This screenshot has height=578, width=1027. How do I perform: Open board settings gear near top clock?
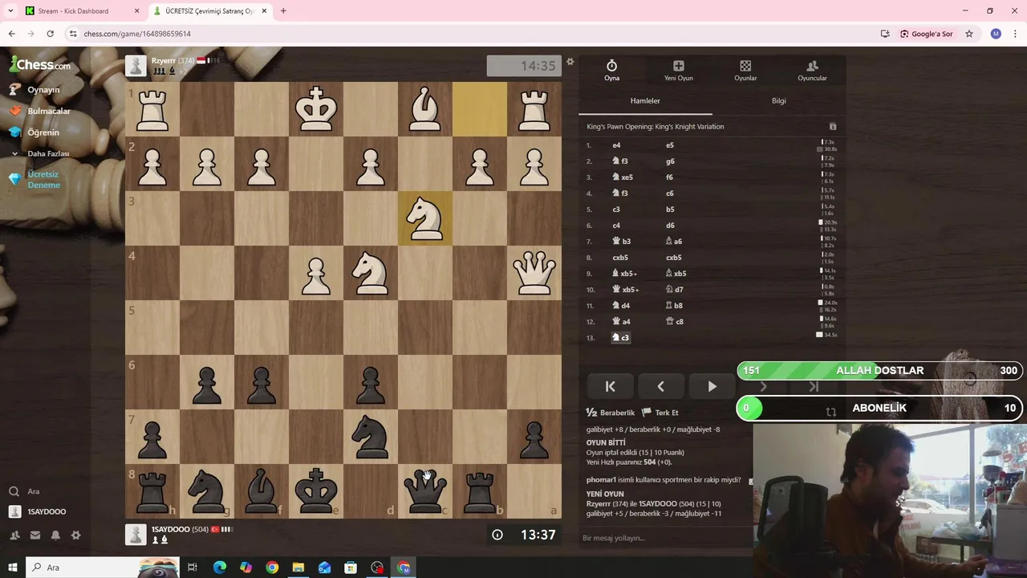(570, 62)
